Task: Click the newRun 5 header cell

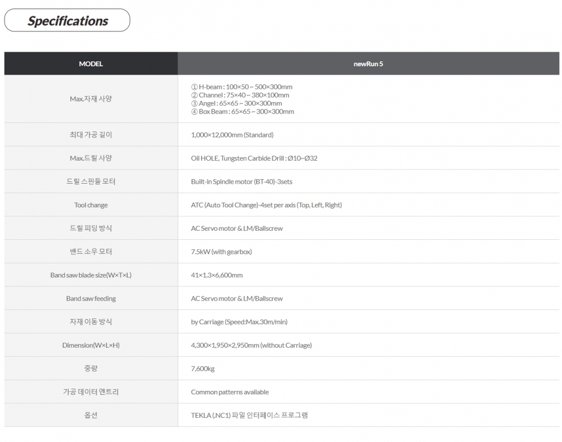Action: point(368,63)
